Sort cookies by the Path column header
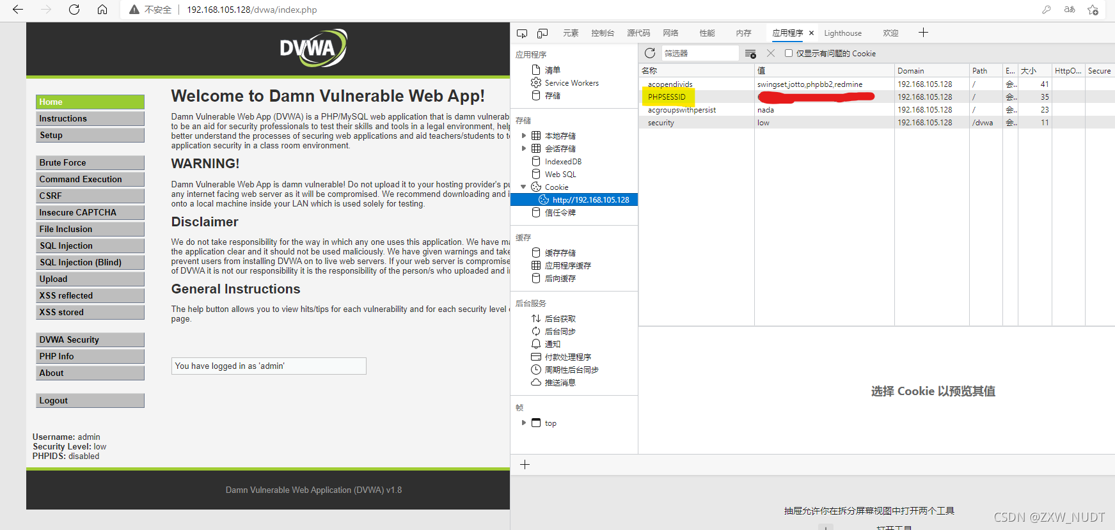The image size is (1115, 530). (x=986, y=70)
